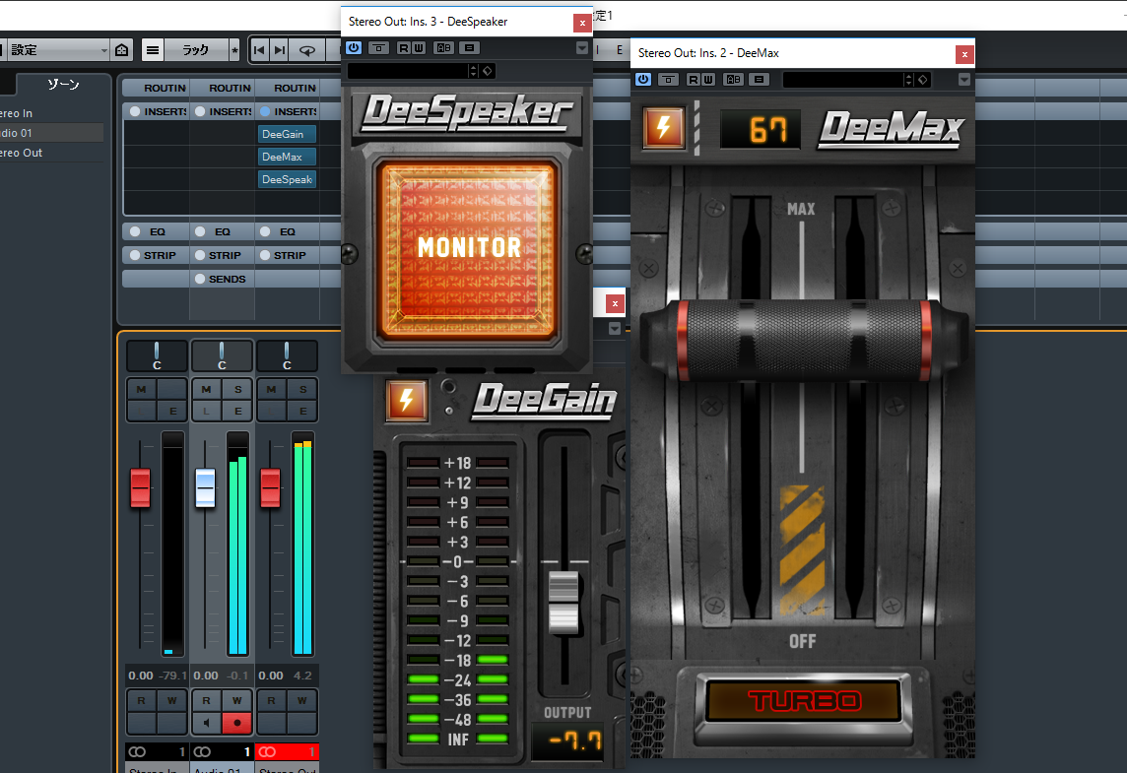
Task: Click the mixer toolbar's house-shaped icon
Action: pyautogui.click(x=122, y=49)
